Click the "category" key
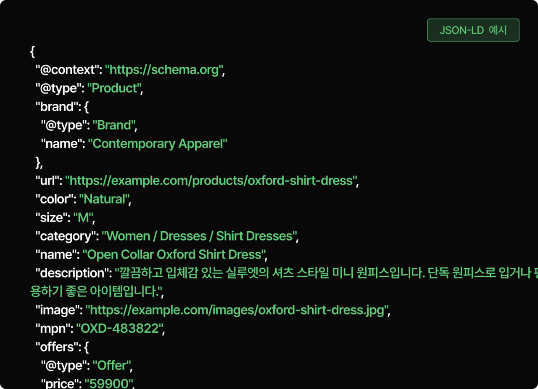 66,236
